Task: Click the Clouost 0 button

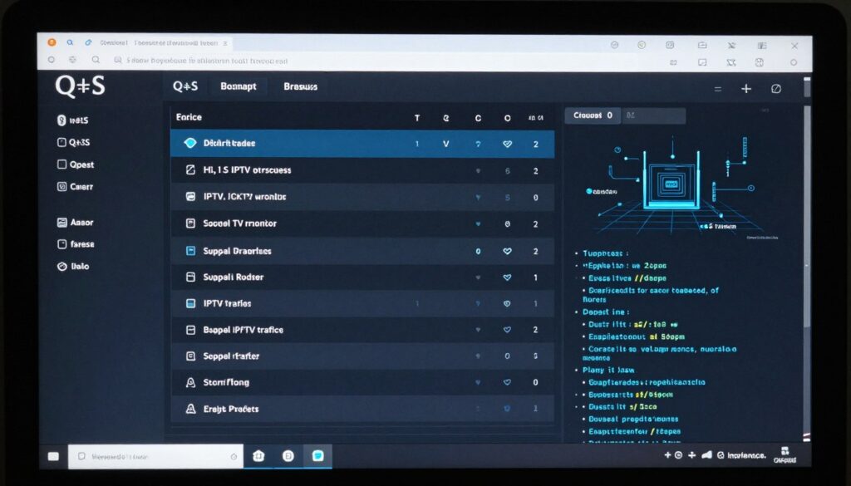Action: pos(593,115)
